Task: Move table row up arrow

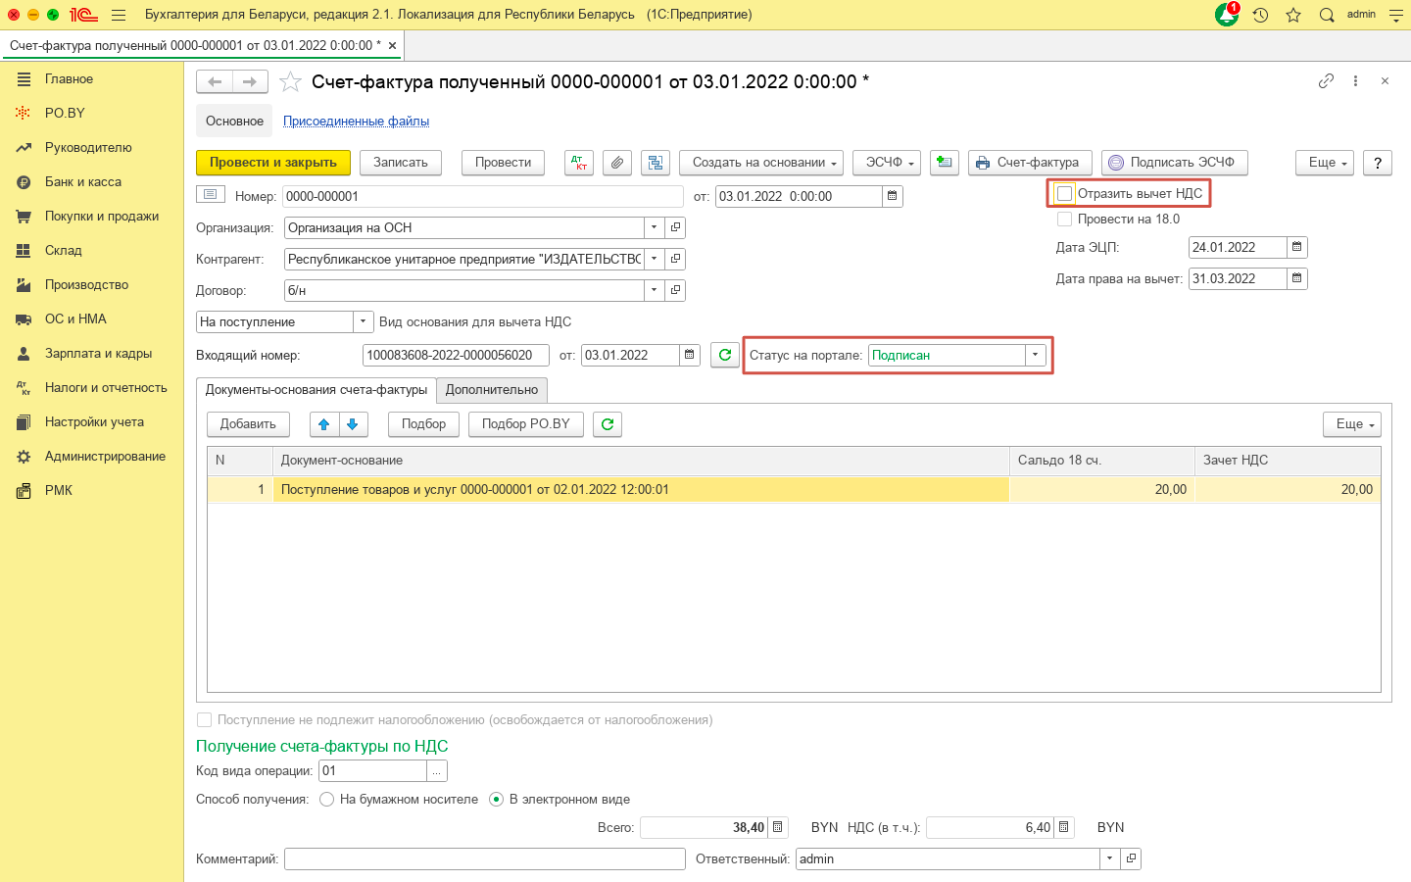Action: pos(324,424)
